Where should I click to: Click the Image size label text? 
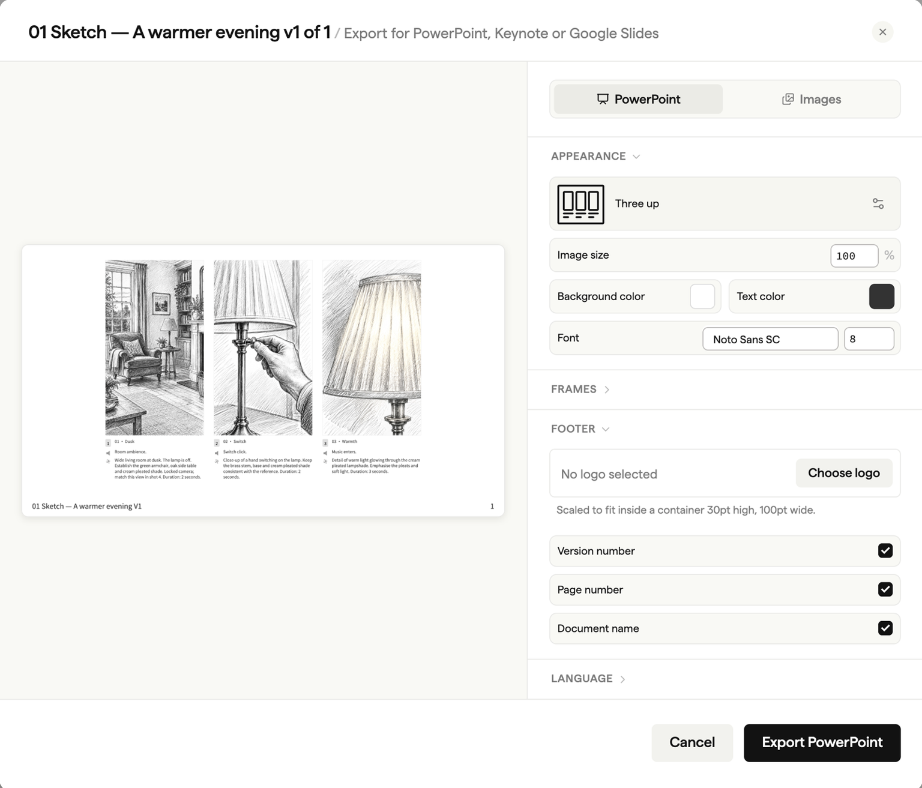(583, 255)
